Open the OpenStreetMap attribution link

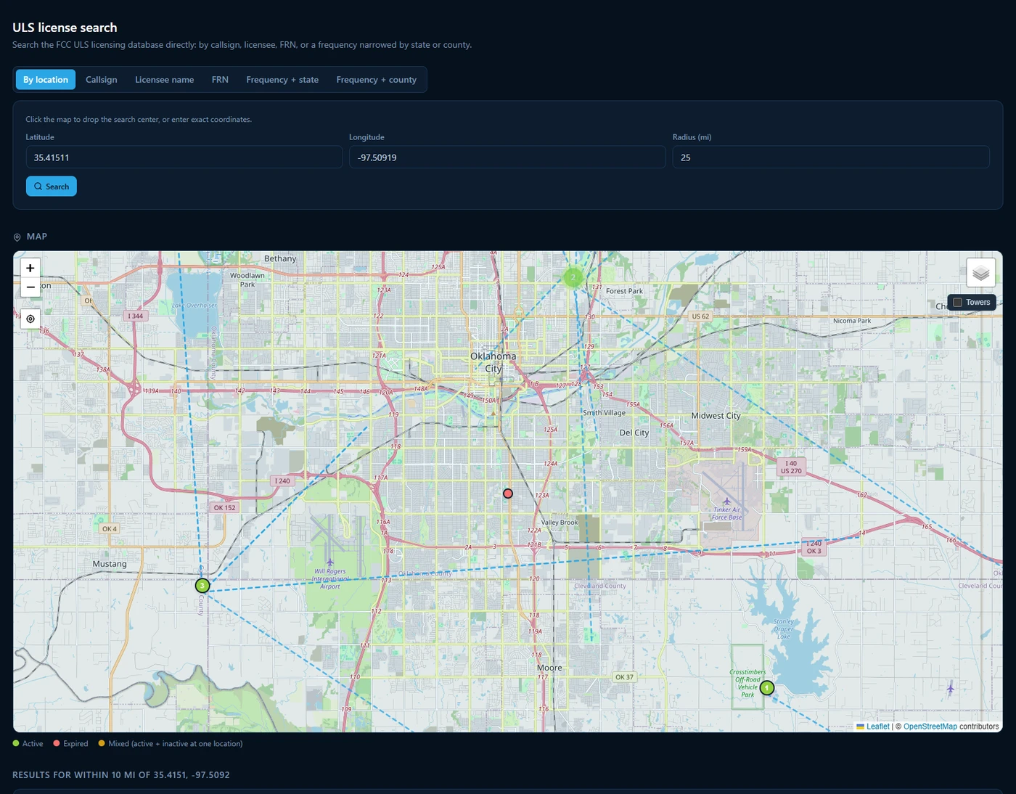930,727
